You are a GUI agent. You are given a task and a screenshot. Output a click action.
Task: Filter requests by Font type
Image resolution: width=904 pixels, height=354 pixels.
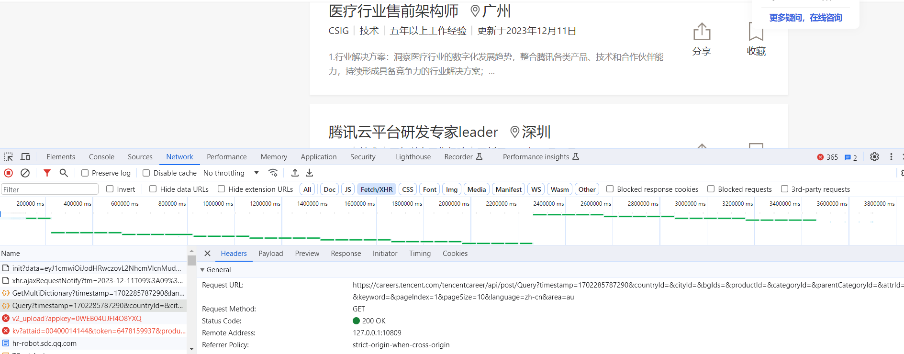point(430,189)
